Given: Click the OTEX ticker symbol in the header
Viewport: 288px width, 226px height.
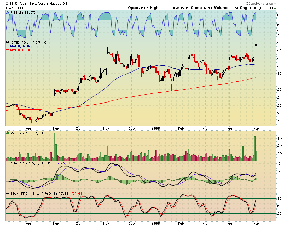Looking at the screenshot, I should 12,3.
